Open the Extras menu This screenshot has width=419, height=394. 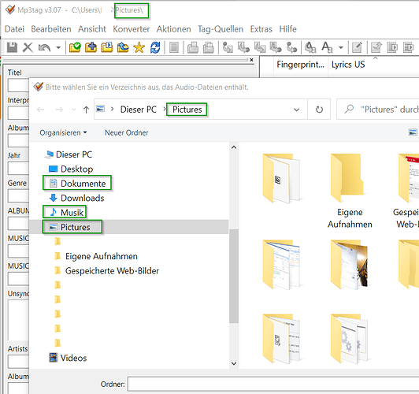click(261, 29)
